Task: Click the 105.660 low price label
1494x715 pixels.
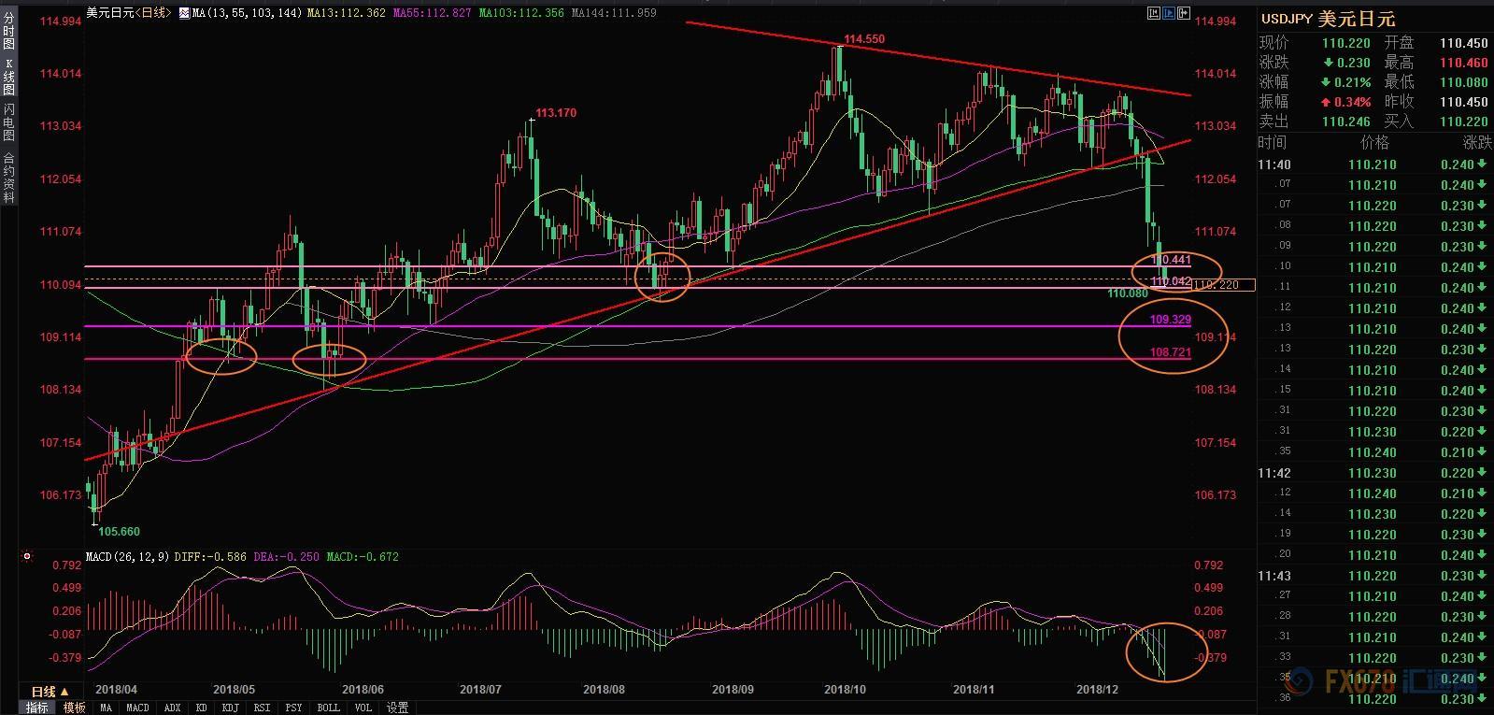Action: tap(119, 531)
